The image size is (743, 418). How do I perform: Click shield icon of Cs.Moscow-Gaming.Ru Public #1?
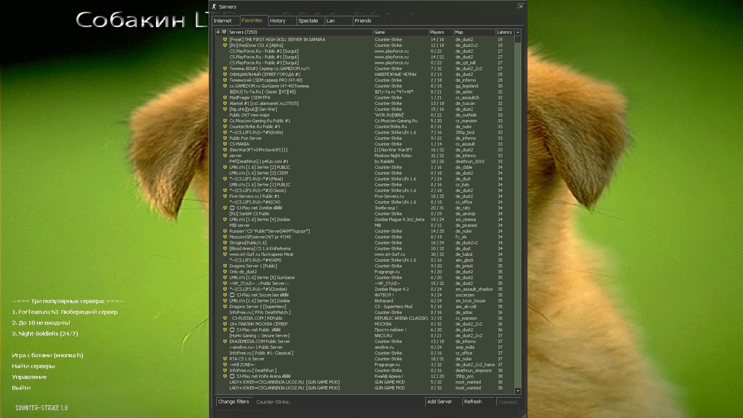click(x=225, y=121)
